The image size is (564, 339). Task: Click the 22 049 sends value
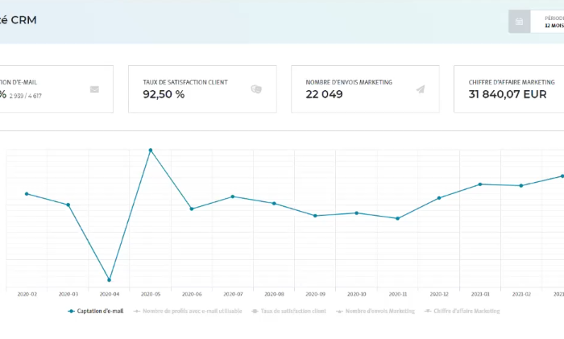tap(324, 94)
